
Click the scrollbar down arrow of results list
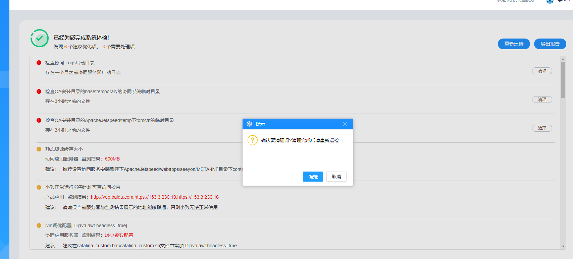click(563, 246)
